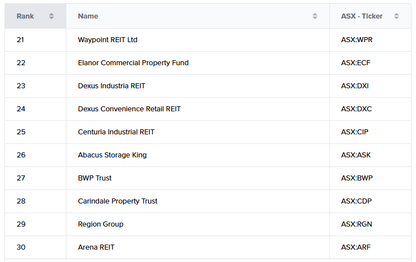Click the ASX Ticker sort icon

tap(396, 16)
